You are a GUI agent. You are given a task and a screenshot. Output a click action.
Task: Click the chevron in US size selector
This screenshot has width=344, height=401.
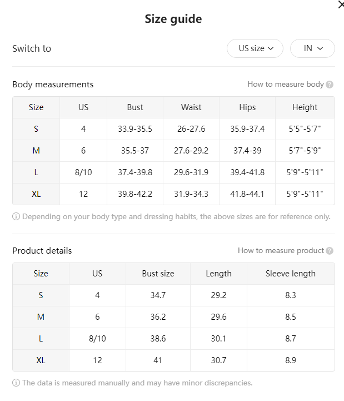point(271,48)
